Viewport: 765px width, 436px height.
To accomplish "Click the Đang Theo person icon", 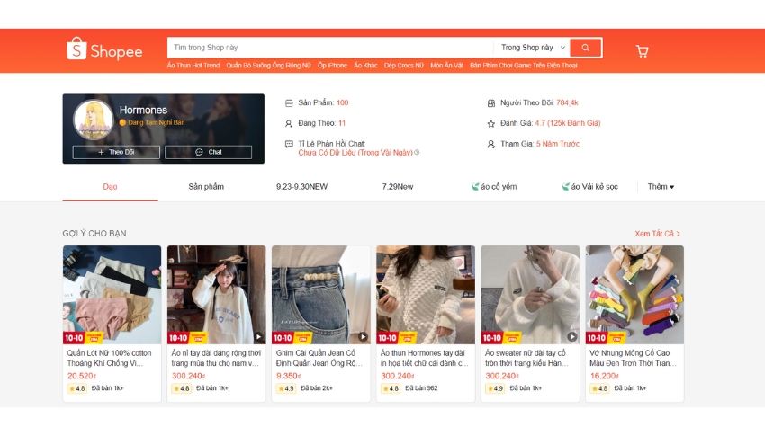I will point(289,124).
